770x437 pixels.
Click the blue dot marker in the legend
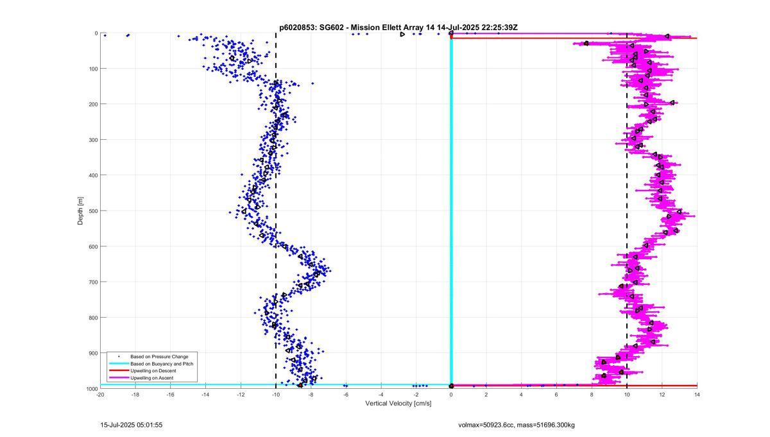(118, 356)
